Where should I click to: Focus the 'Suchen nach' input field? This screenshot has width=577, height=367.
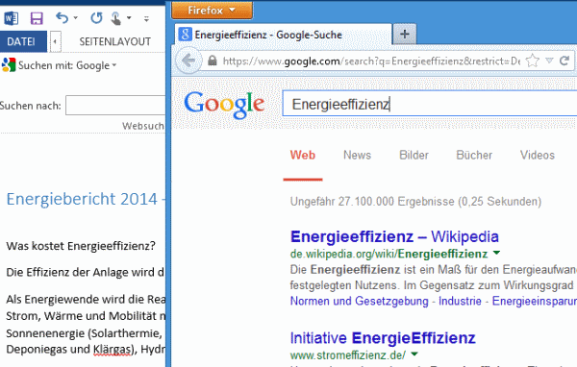pos(115,106)
